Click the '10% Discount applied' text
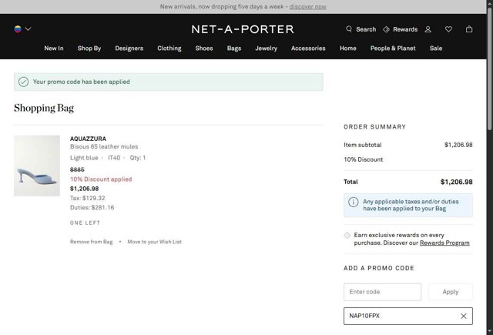The image size is (493, 335). [101, 179]
